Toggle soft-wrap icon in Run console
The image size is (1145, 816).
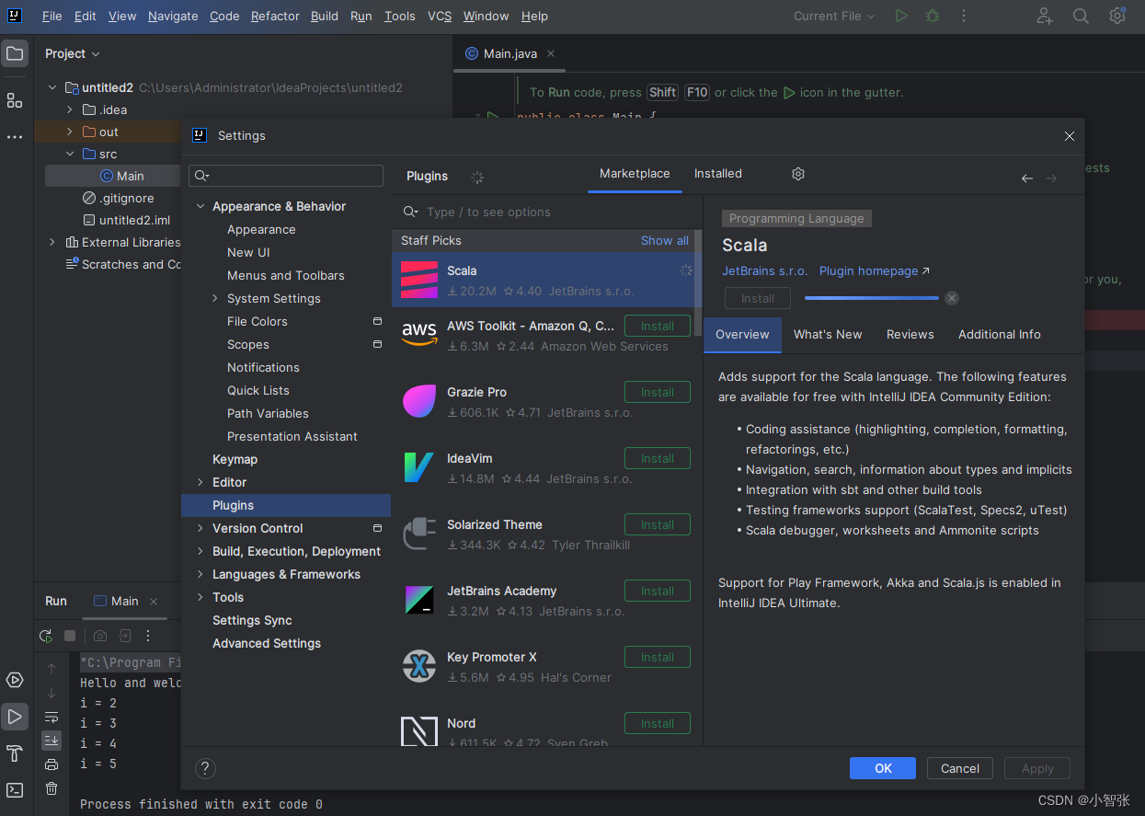pyautogui.click(x=52, y=717)
